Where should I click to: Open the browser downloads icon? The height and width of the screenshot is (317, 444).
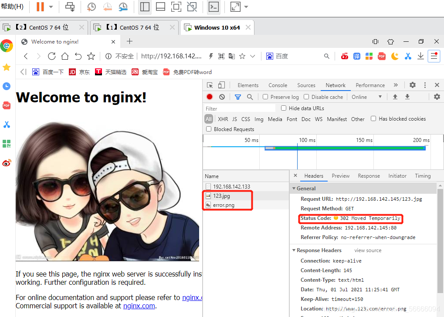pyautogui.click(x=420, y=56)
